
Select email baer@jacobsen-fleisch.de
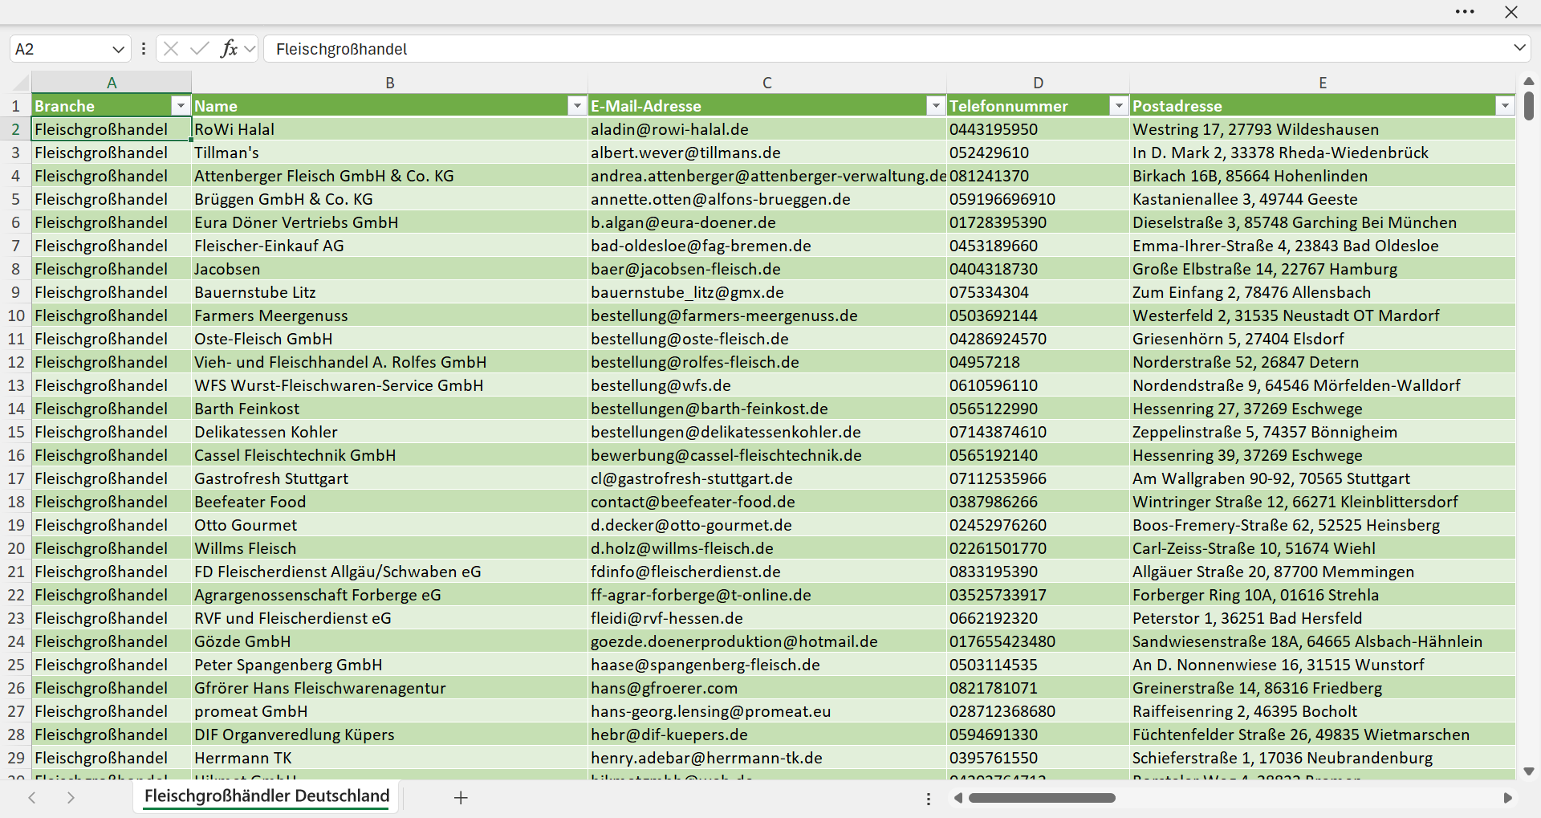coord(767,269)
